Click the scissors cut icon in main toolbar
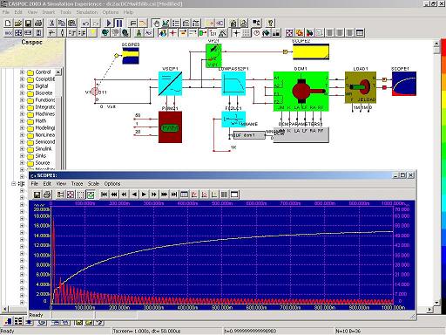 coord(51,23)
